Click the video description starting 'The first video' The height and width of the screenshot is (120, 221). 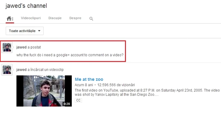[x=147, y=92]
